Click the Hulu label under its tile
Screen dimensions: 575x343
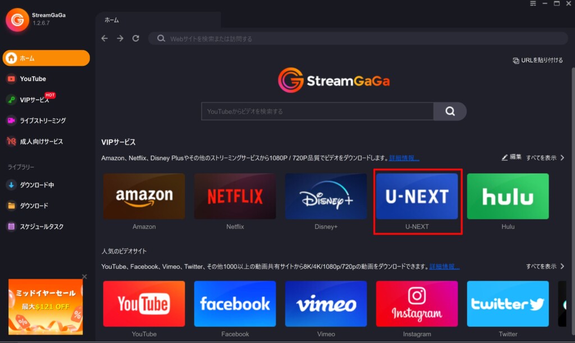(x=508, y=227)
